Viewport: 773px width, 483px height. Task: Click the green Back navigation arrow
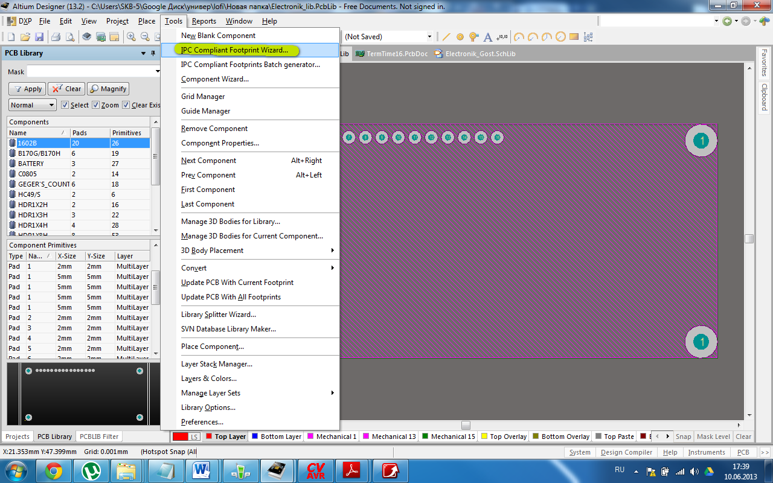[727, 21]
